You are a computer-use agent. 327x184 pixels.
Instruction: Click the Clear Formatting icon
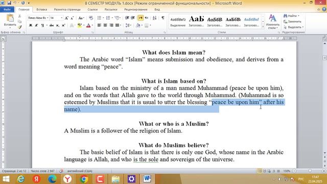click(91, 18)
